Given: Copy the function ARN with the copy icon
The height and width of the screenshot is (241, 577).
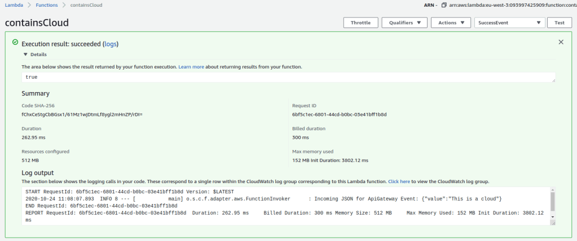Looking at the screenshot, I should (x=444, y=5).
